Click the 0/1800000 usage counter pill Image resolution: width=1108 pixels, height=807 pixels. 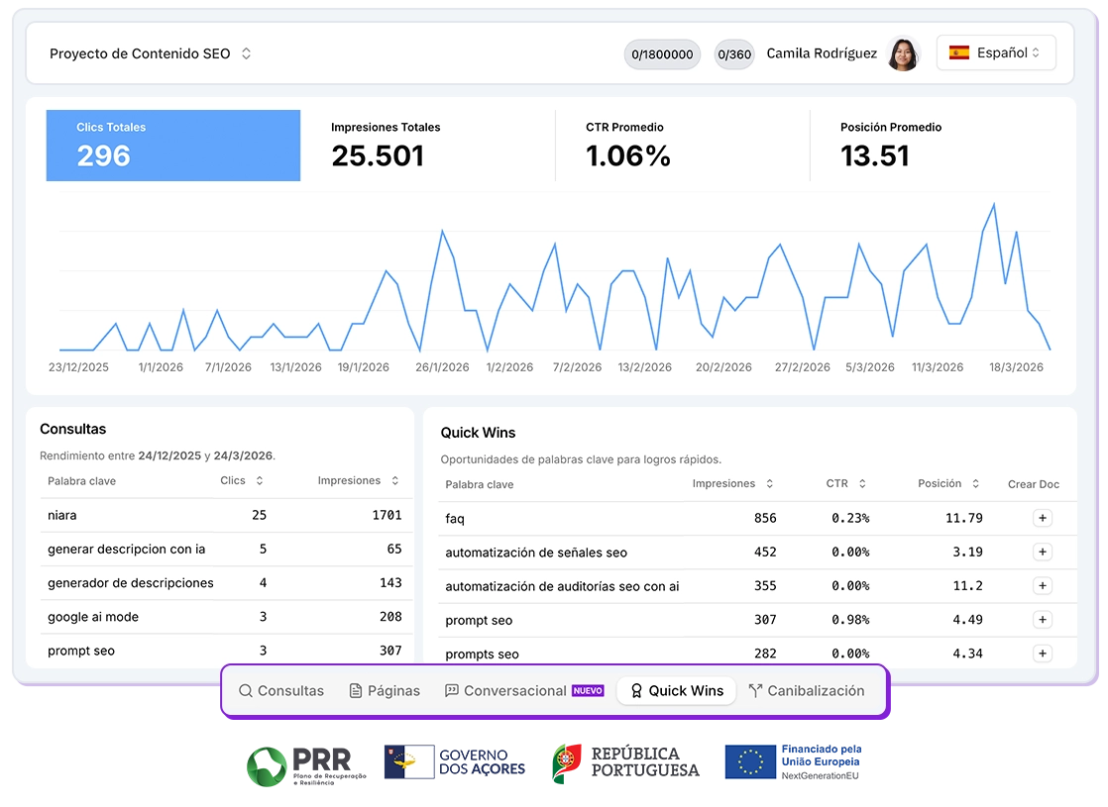point(661,54)
